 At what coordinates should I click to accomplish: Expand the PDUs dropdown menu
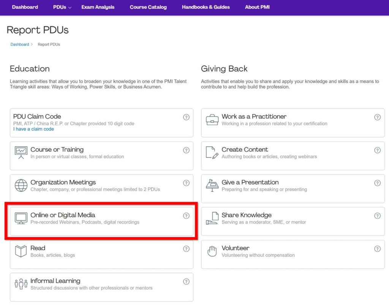pos(62,7)
